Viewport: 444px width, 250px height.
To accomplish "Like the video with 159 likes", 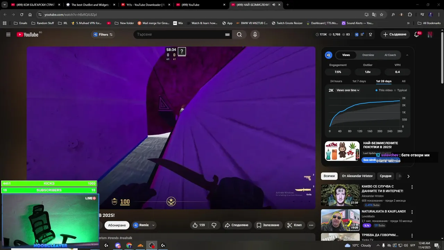I will 199,225.
